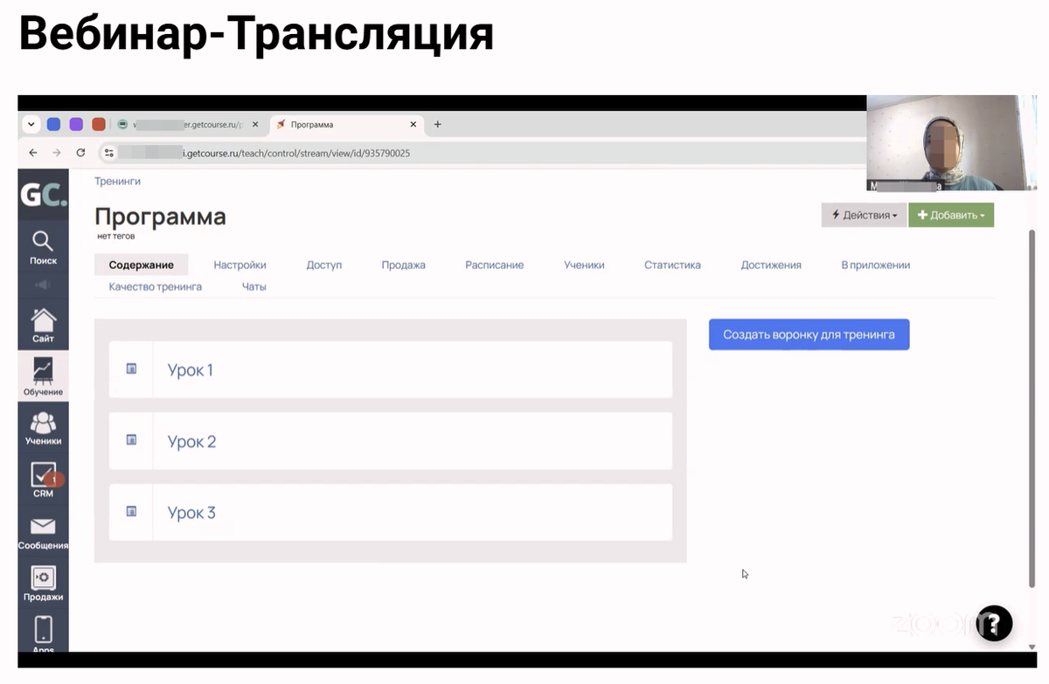Click the sidebar speaker sound icon
Viewport: 1049px width, 684px height.
click(43, 285)
